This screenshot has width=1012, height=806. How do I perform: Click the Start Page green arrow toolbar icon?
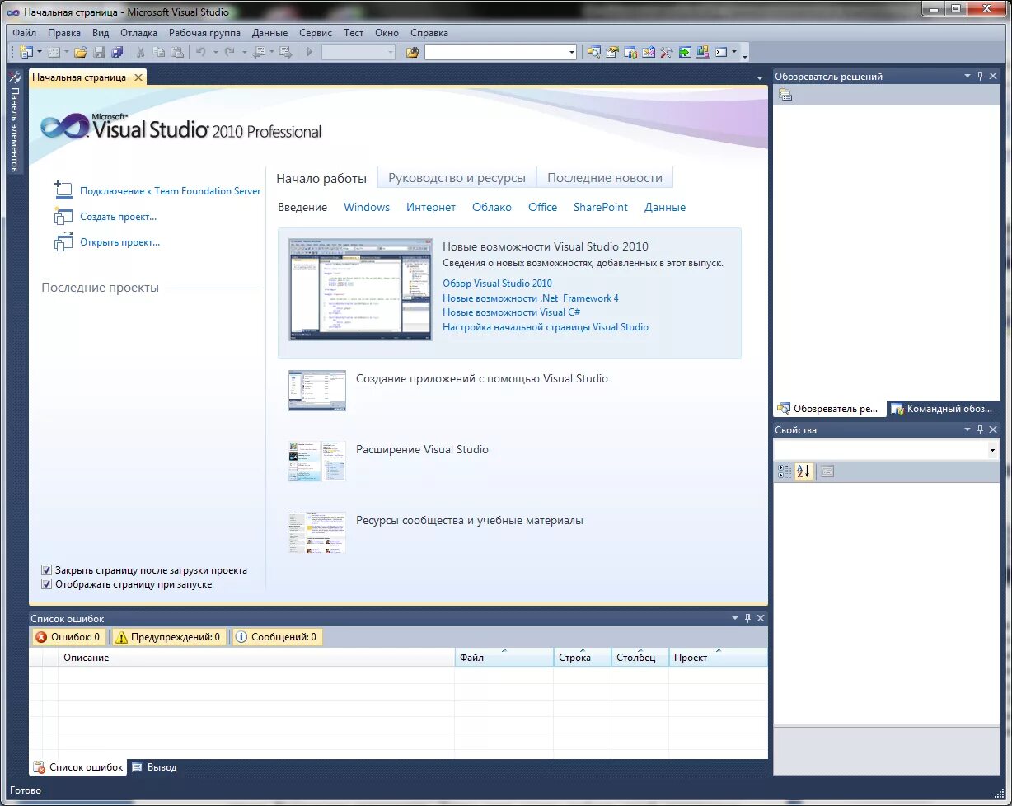coord(685,52)
